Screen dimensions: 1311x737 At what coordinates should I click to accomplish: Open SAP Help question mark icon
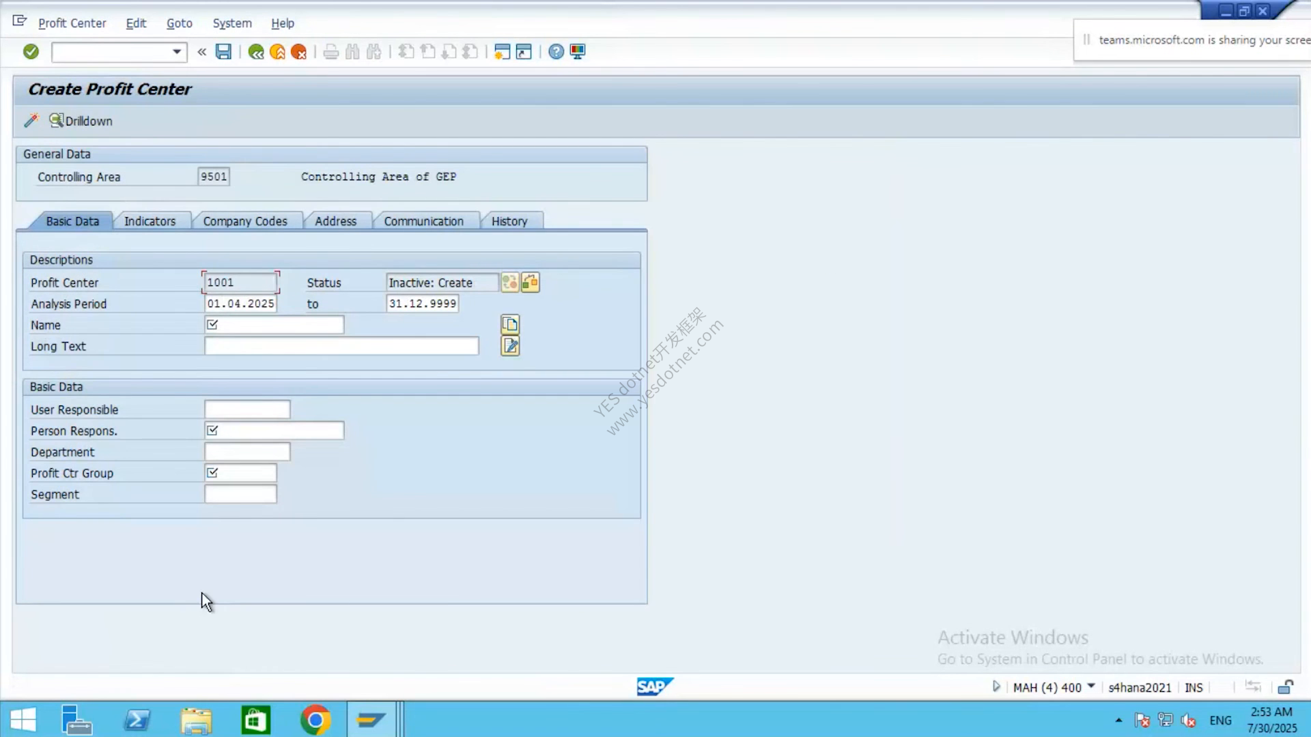pos(556,52)
